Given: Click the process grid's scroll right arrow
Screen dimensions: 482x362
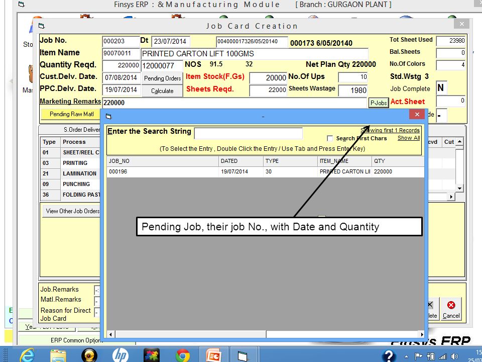Looking at the screenshot, I should (x=451, y=197).
